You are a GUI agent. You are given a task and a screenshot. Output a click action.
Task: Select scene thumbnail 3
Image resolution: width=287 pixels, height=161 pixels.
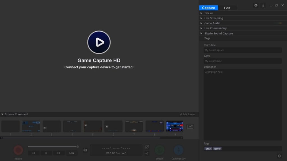[x=52, y=126]
